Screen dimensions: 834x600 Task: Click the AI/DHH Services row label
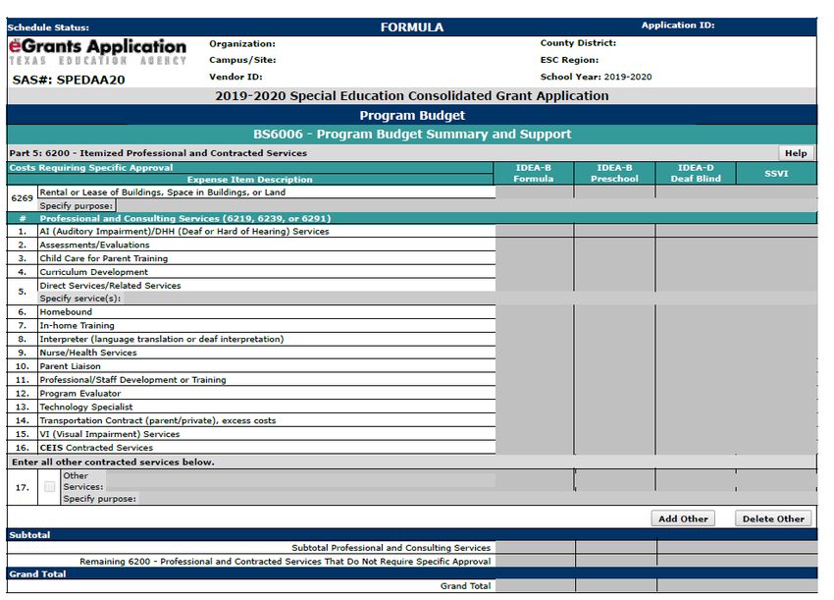click(x=184, y=231)
